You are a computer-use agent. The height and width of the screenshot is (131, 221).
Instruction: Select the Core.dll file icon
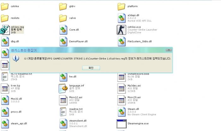coord(63,30)
